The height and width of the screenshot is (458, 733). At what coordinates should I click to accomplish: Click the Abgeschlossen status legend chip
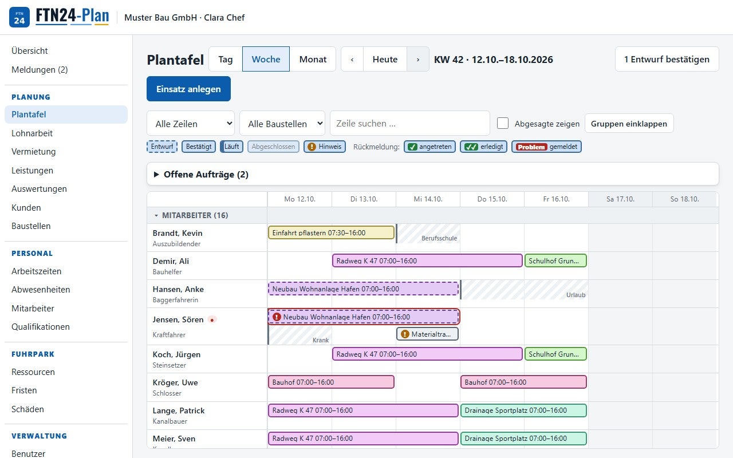pyautogui.click(x=273, y=147)
